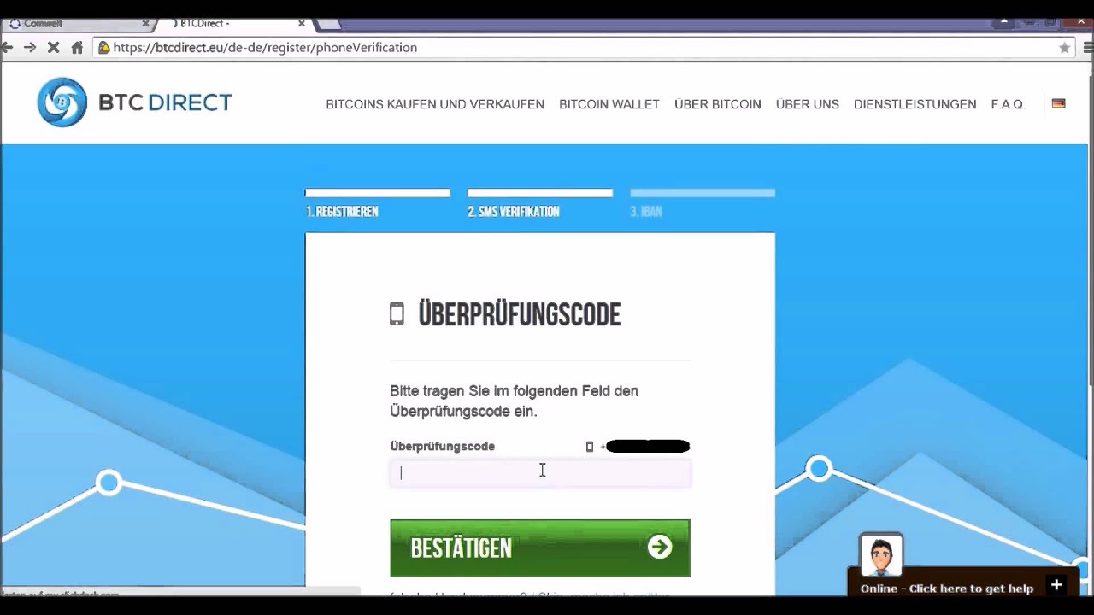1094x615 pixels.
Task: Open the Bitcoin Wallet menu item
Action: pos(609,104)
